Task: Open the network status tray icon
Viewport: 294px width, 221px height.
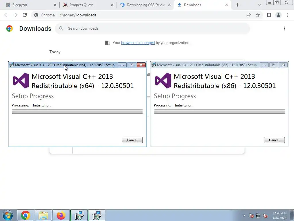Action: (x=258, y=216)
